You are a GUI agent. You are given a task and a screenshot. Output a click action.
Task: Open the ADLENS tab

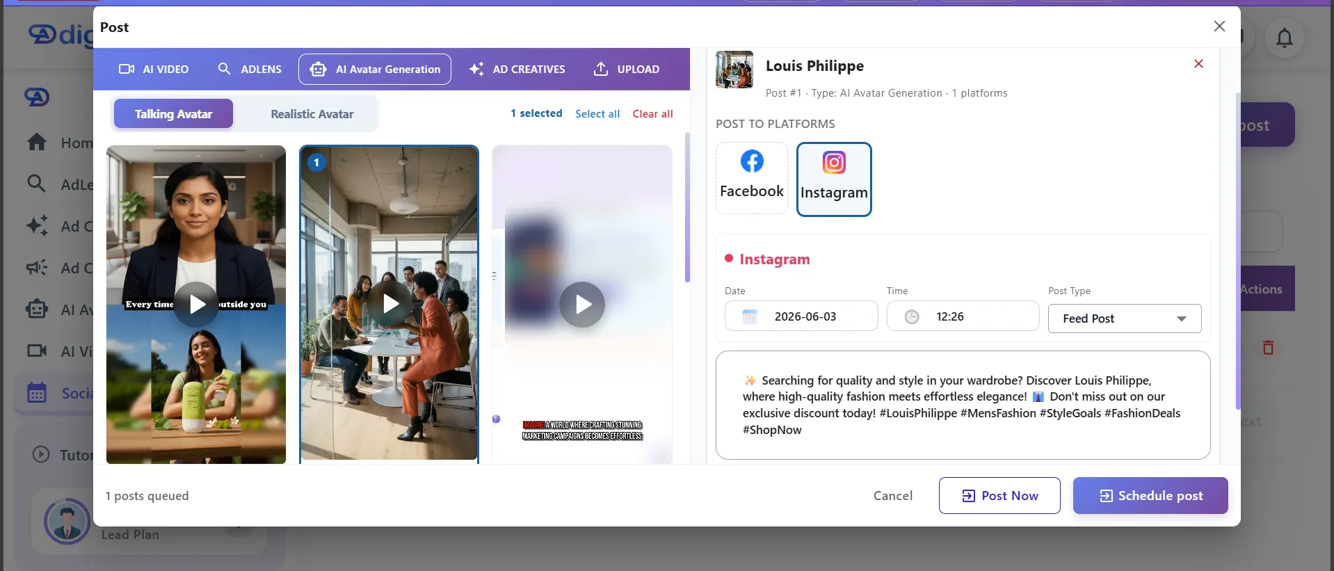pyautogui.click(x=250, y=69)
